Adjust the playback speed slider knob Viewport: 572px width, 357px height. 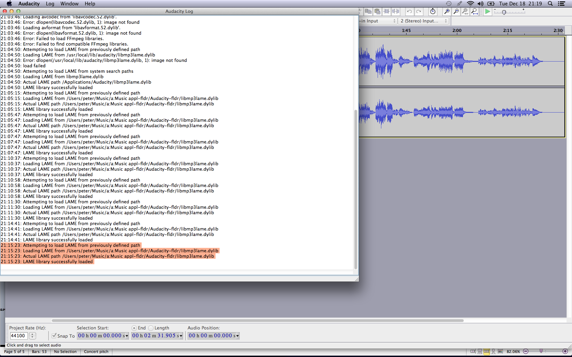point(504,12)
